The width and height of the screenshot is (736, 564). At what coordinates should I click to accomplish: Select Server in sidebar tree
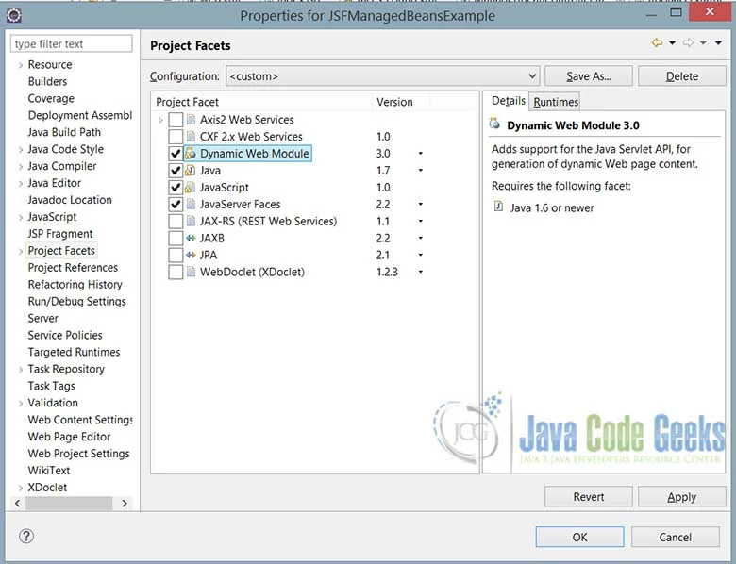[x=42, y=318]
